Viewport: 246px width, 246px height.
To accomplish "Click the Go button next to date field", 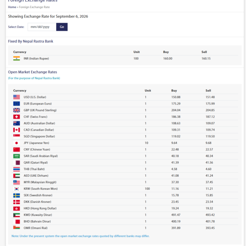I will tap(62, 27).
